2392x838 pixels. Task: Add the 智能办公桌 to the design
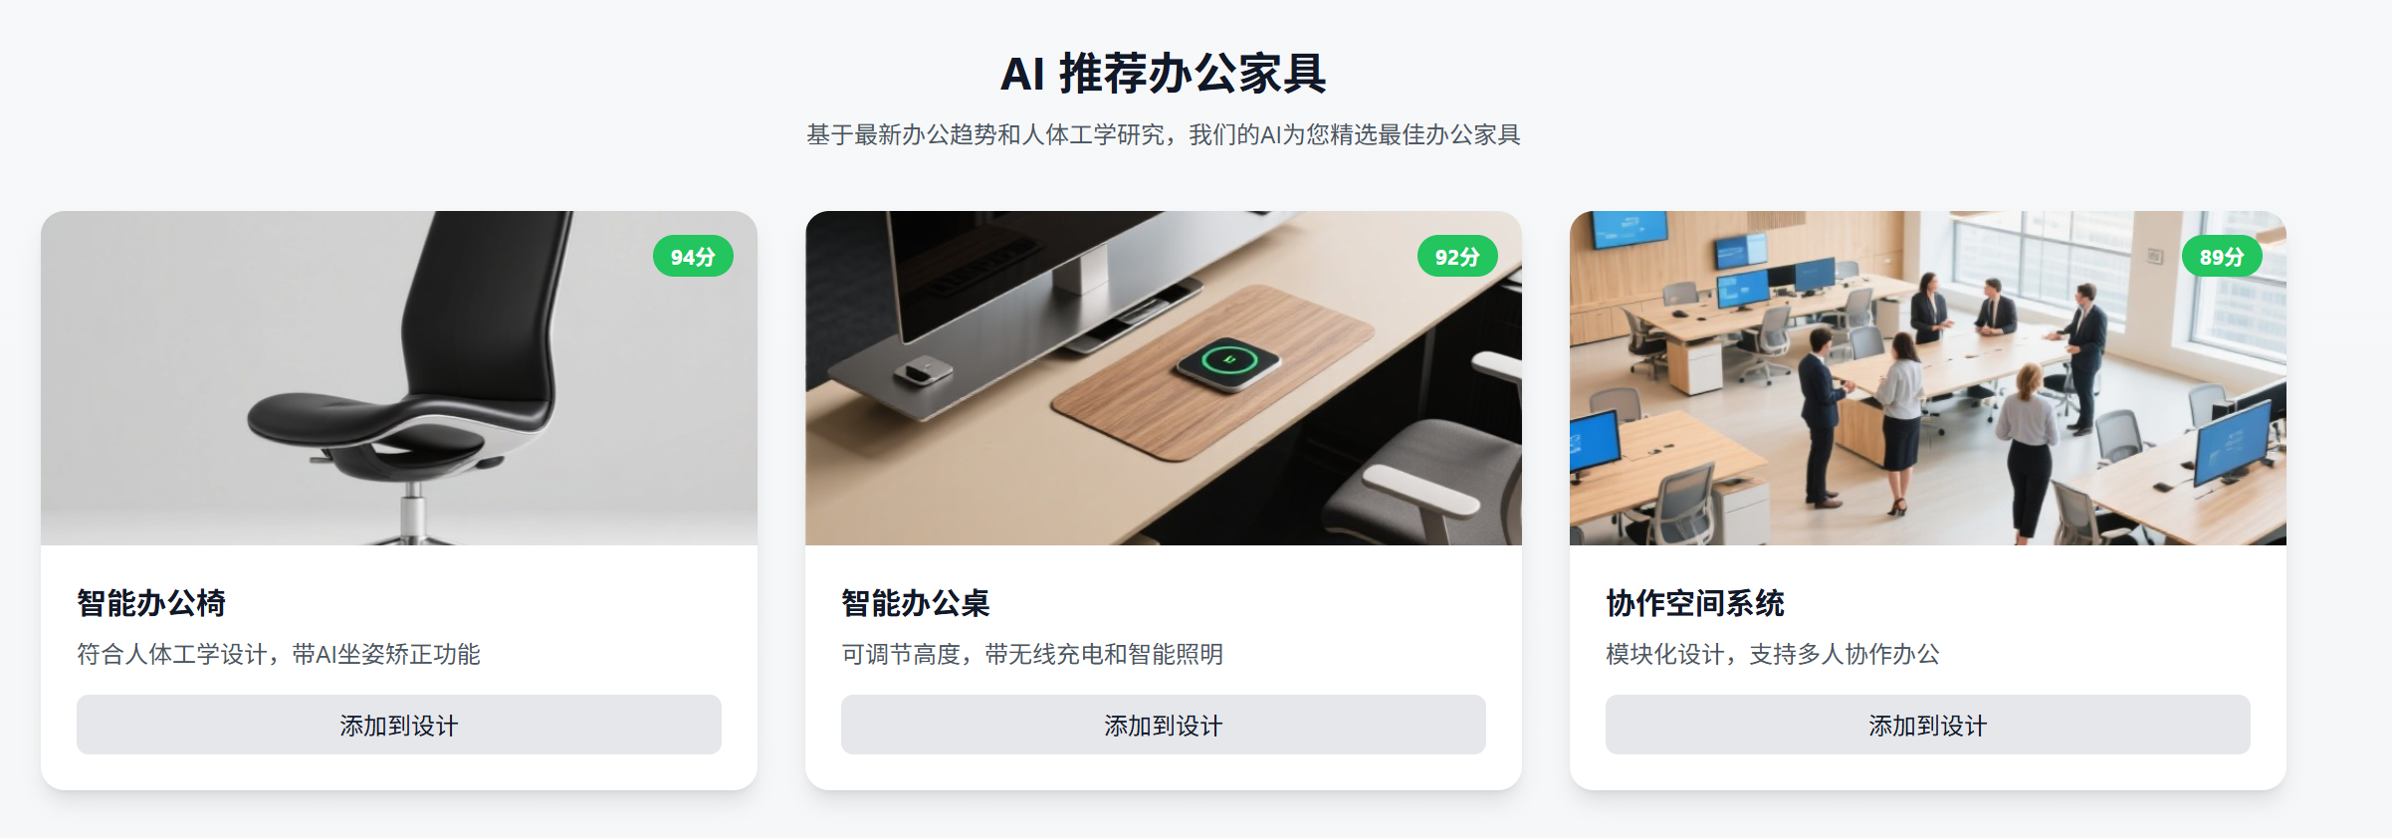pyautogui.click(x=1163, y=725)
